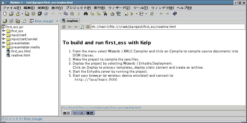The image size is (247, 123).
Task: Expand the presentation folder node
Action: pos(4,43)
